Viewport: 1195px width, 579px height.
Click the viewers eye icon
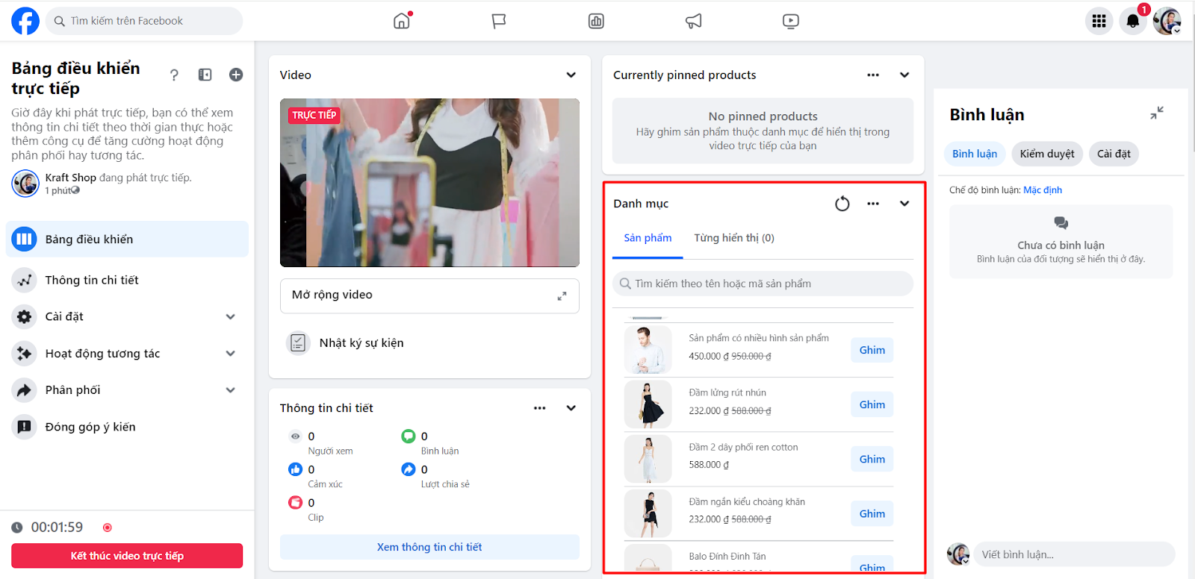click(x=296, y=436)
